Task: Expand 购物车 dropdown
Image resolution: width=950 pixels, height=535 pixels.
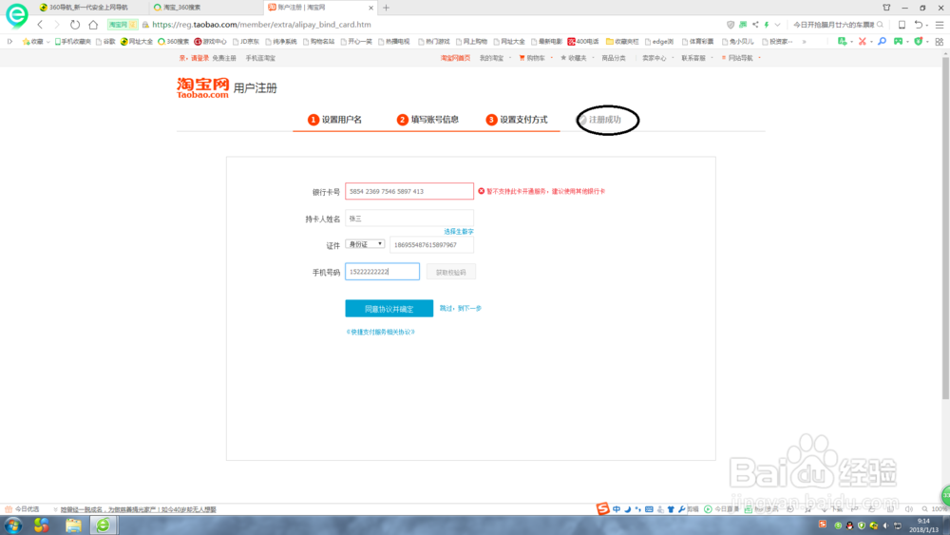Action: coord(536,58)
